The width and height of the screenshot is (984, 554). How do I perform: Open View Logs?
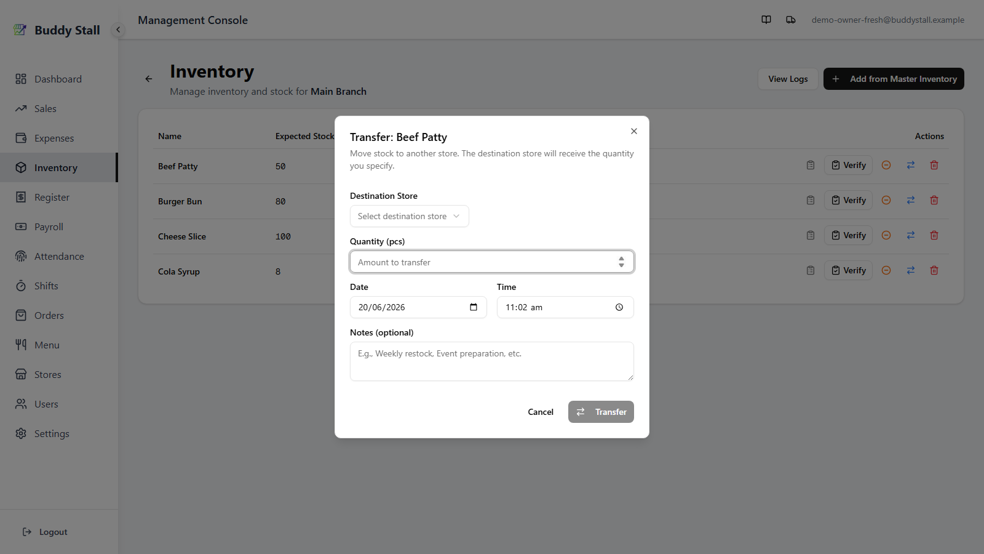788,79
